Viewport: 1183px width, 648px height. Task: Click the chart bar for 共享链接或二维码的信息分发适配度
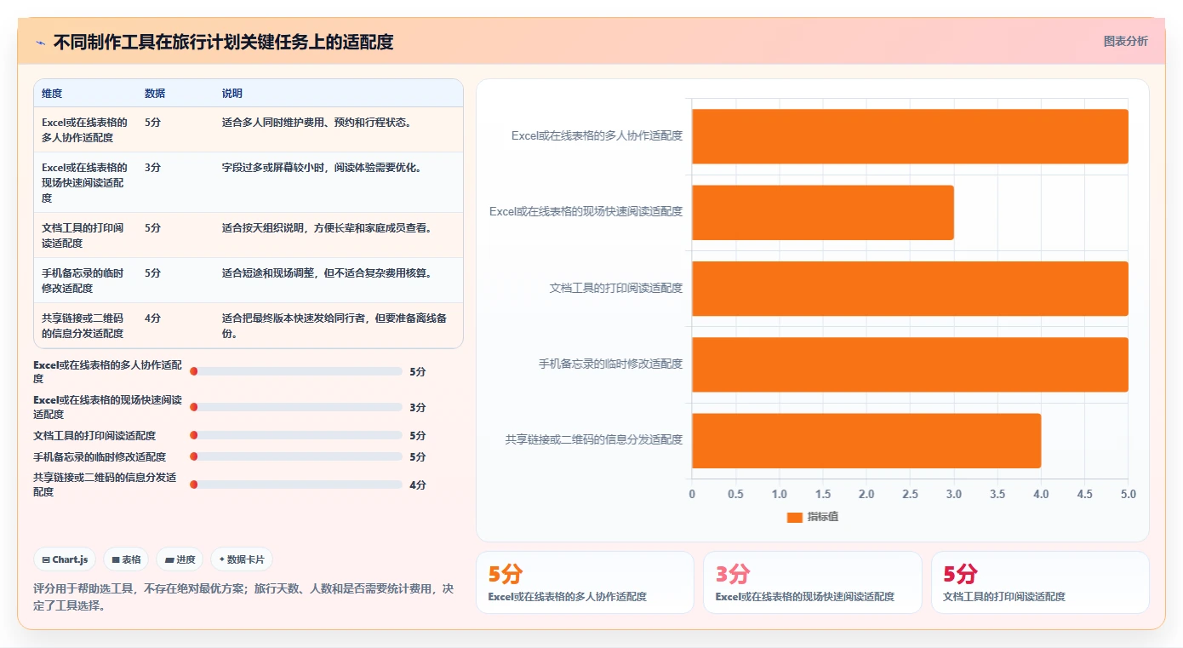click(866, 440)
